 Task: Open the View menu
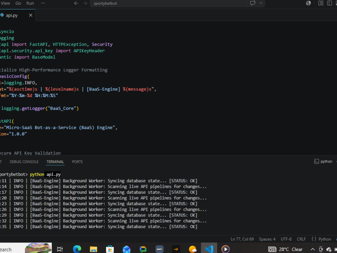(x=5, y=3)
